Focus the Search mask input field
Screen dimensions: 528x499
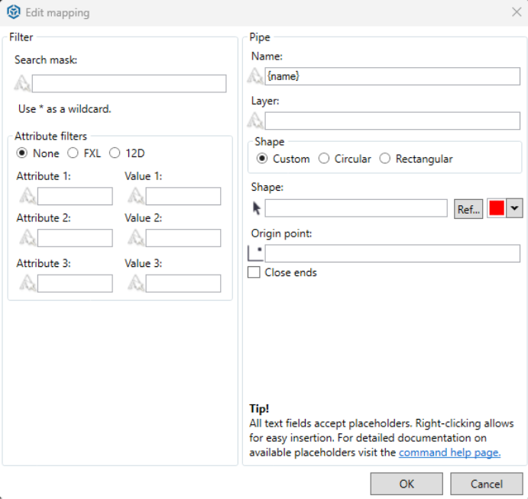(129, 83)
